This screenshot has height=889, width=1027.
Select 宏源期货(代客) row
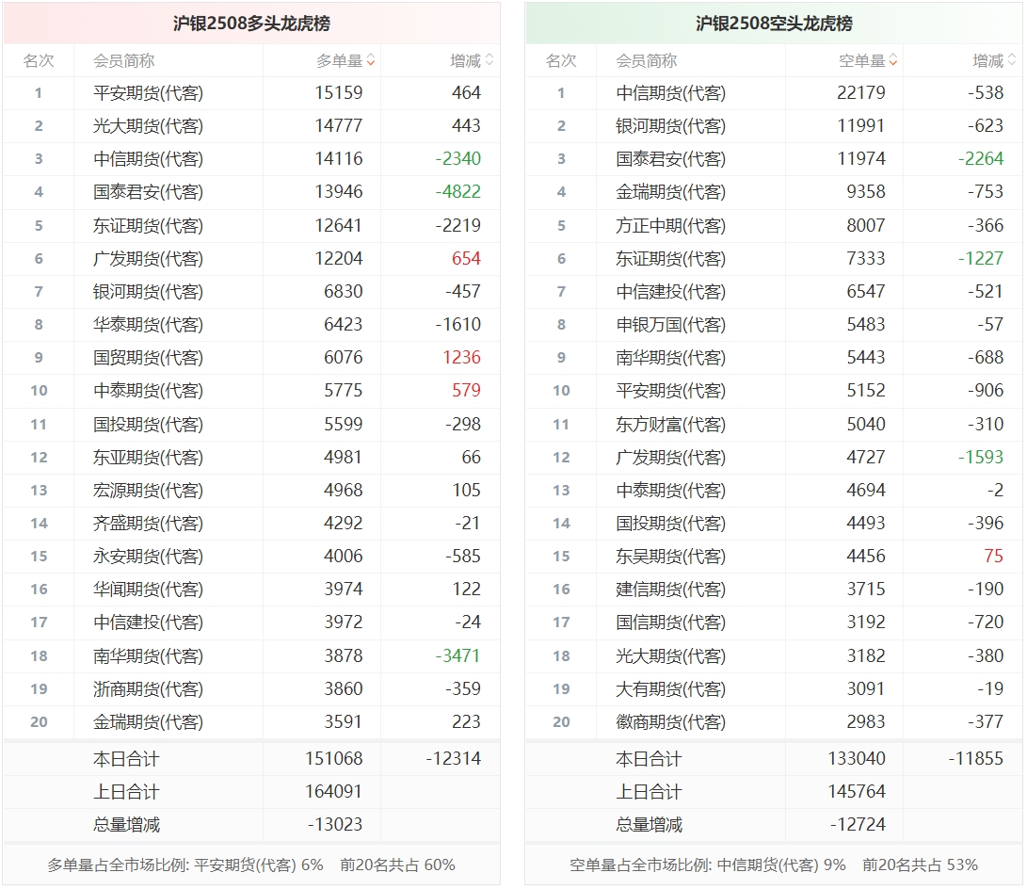(251, 490)
